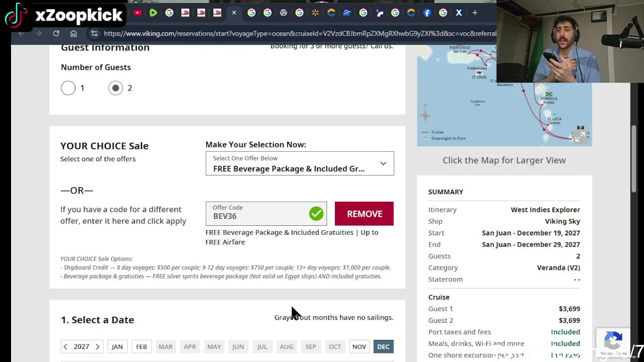Click 'Click the Map for Larger View' text
The image size is (644, 362).
(504, 160)
